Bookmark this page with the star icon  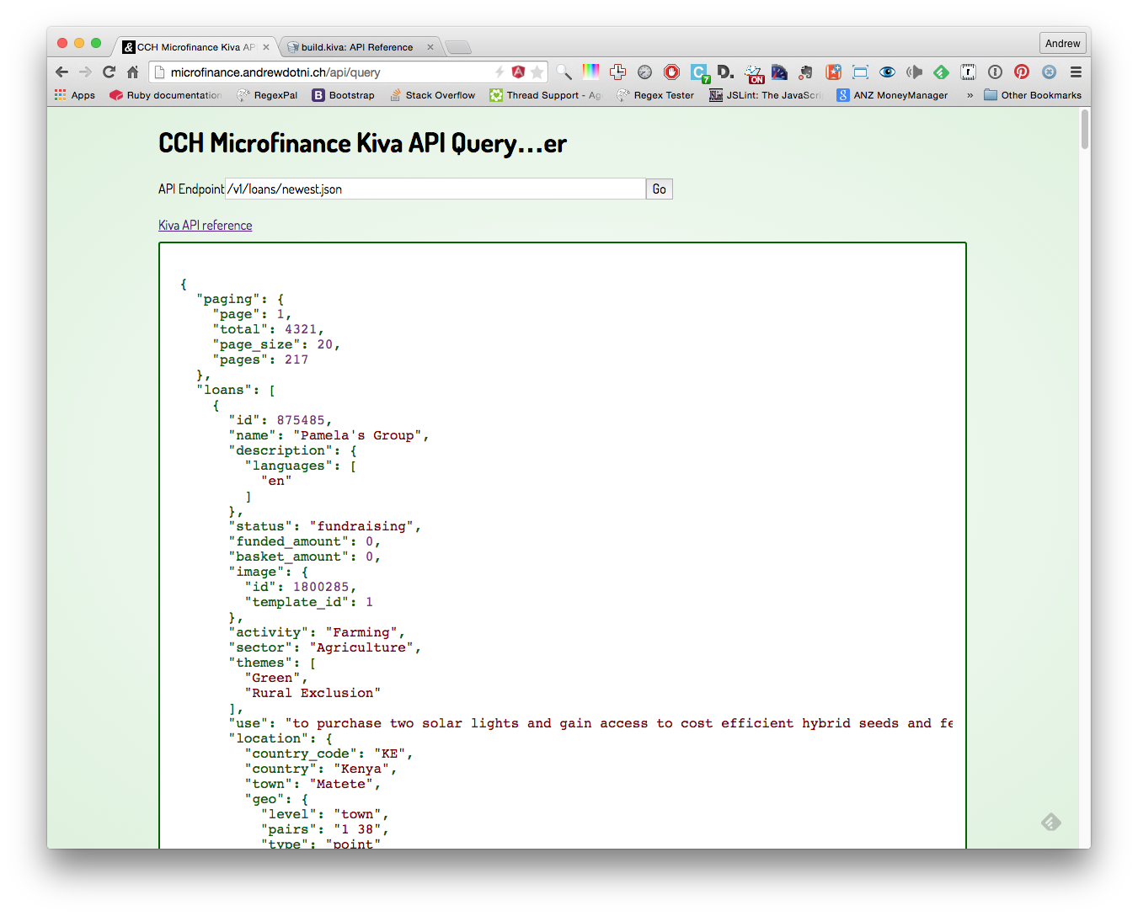click(537, 72)
